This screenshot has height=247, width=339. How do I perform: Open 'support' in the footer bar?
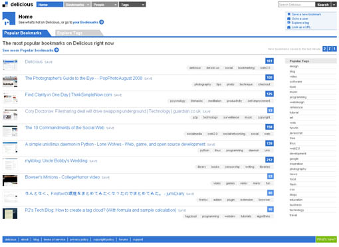pyautogui.click(x=138, y=240)
